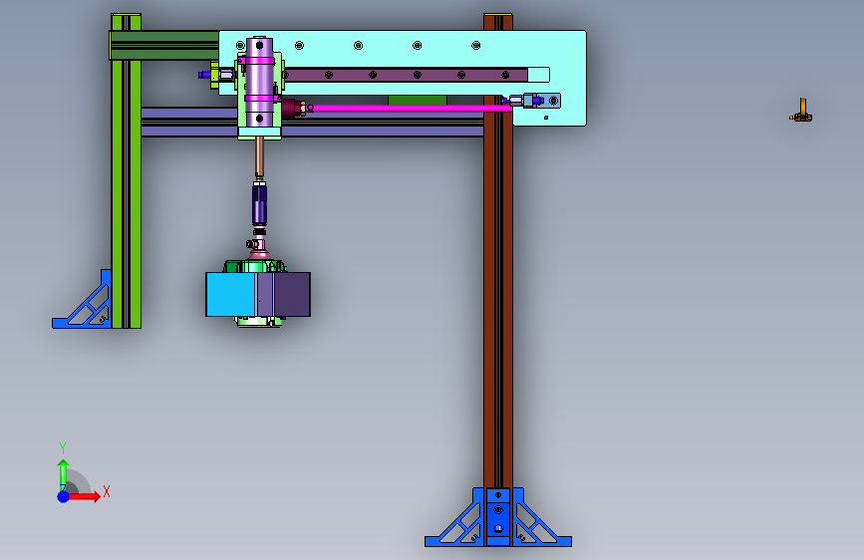
Task: Click the blue Z axis ball on triad
Action: pyautogui.click(x=63, y=496)
